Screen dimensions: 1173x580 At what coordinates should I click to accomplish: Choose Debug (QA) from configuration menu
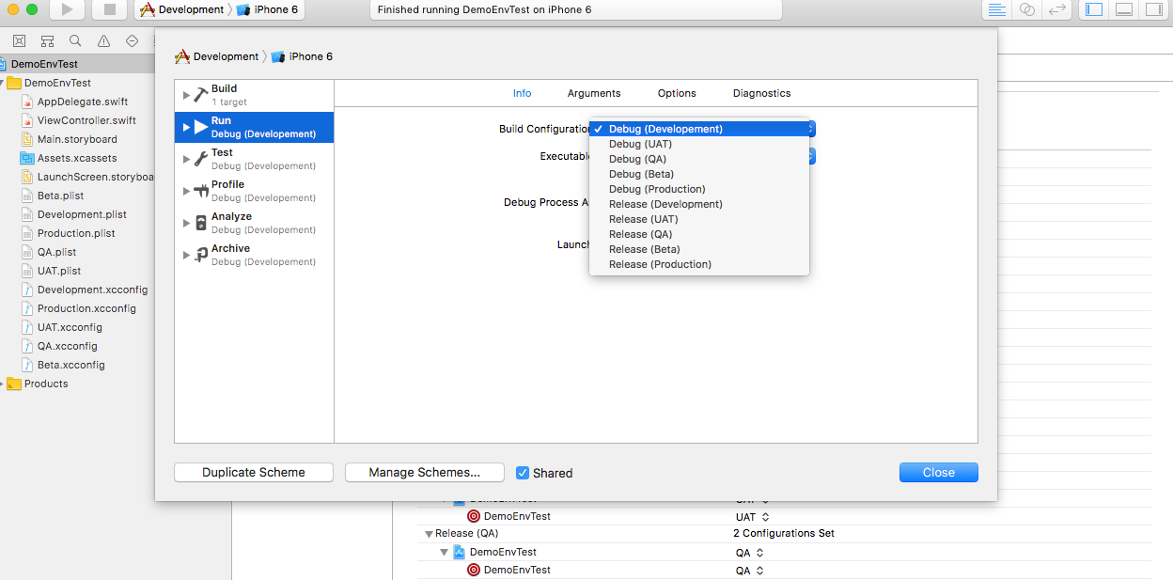pyautogui.click(x=699, y=159)
